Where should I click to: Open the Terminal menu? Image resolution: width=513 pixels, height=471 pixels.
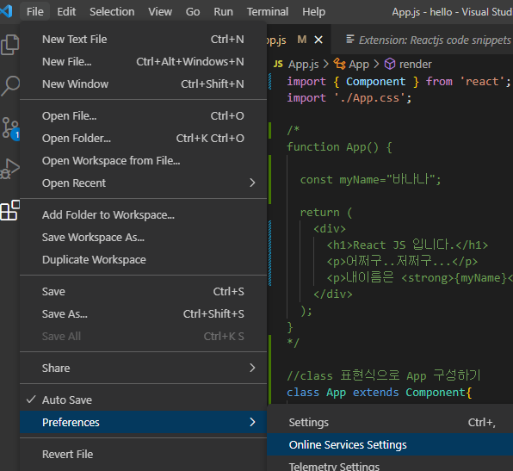tap(268, 12)
